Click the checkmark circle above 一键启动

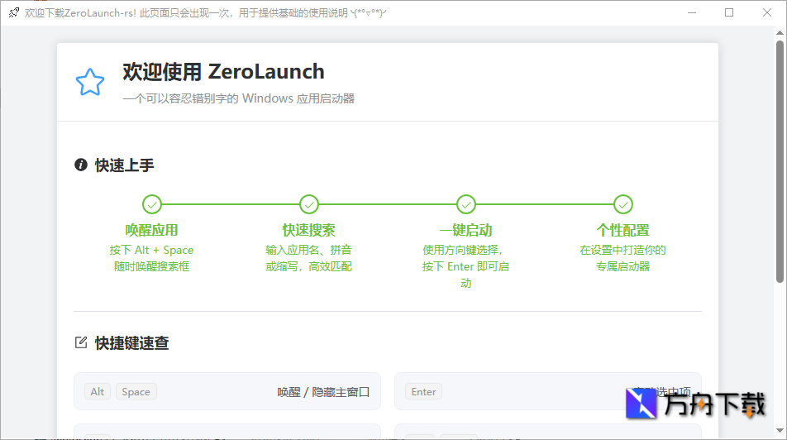465,204
